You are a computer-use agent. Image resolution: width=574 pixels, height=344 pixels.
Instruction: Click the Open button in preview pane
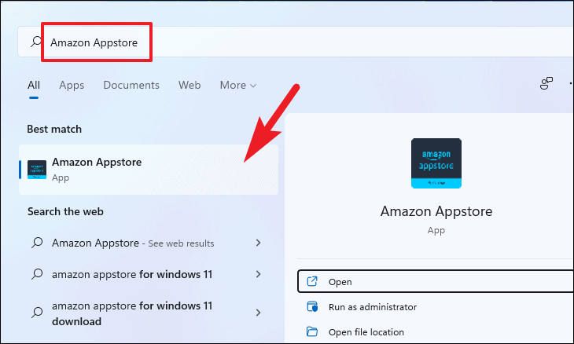(436, 281)
